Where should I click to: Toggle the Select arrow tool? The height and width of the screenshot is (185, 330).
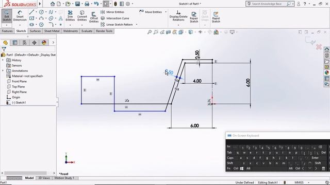point(106,4)
